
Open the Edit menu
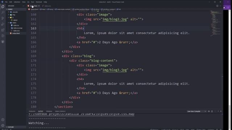(11, 2)
